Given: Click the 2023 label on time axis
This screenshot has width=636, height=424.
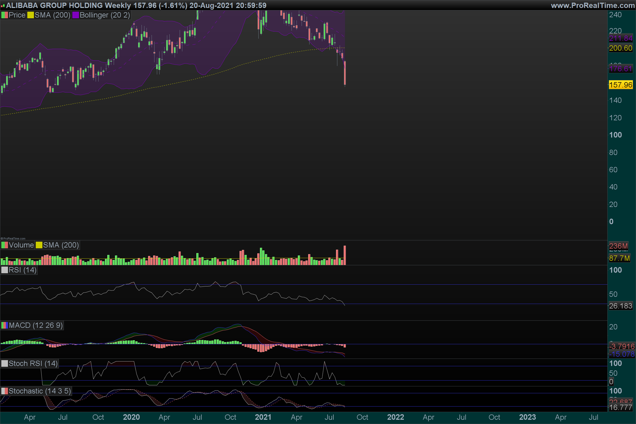Looking at the screenshot, I should [527, 417].
